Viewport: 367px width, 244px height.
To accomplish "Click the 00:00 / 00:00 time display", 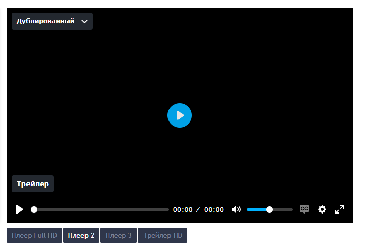I will pos(198,209).
